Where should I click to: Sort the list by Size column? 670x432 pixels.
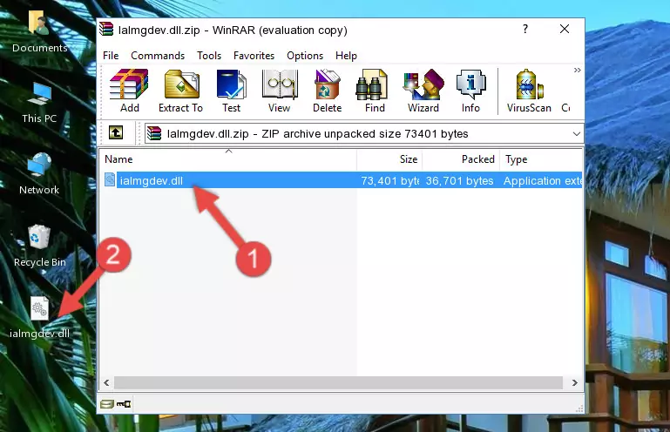click(389, 159)
